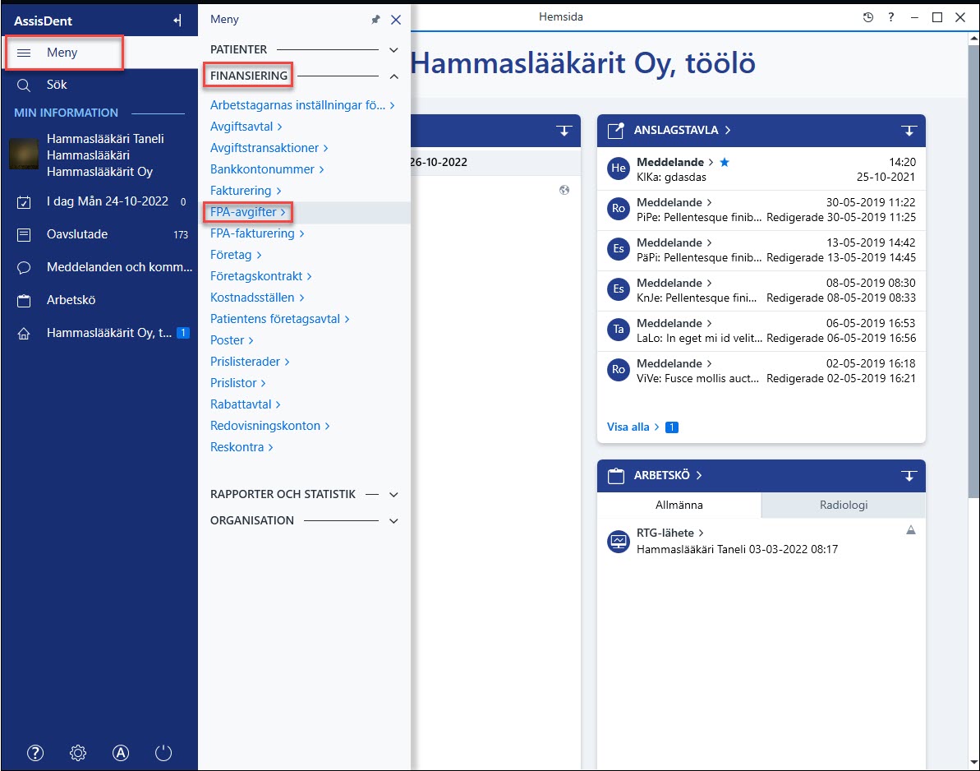Open the history clock icon in title bar
The width and height of the screenshot is (980, 771).
tap(868, 17)
